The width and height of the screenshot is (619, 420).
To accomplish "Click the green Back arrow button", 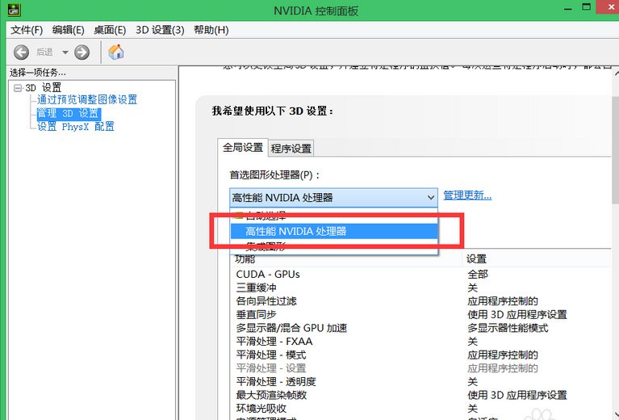I will 22,52.
